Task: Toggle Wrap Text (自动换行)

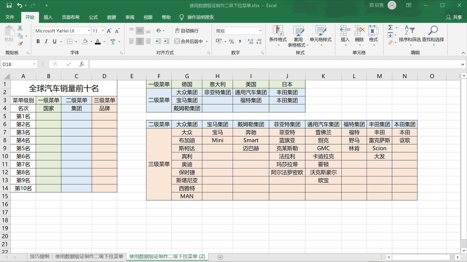Action: (x=187, y=31)
